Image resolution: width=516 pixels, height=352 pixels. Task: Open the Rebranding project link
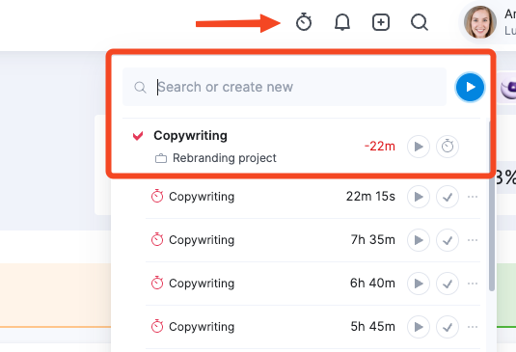pyautogui.click(x=224, y=158)
